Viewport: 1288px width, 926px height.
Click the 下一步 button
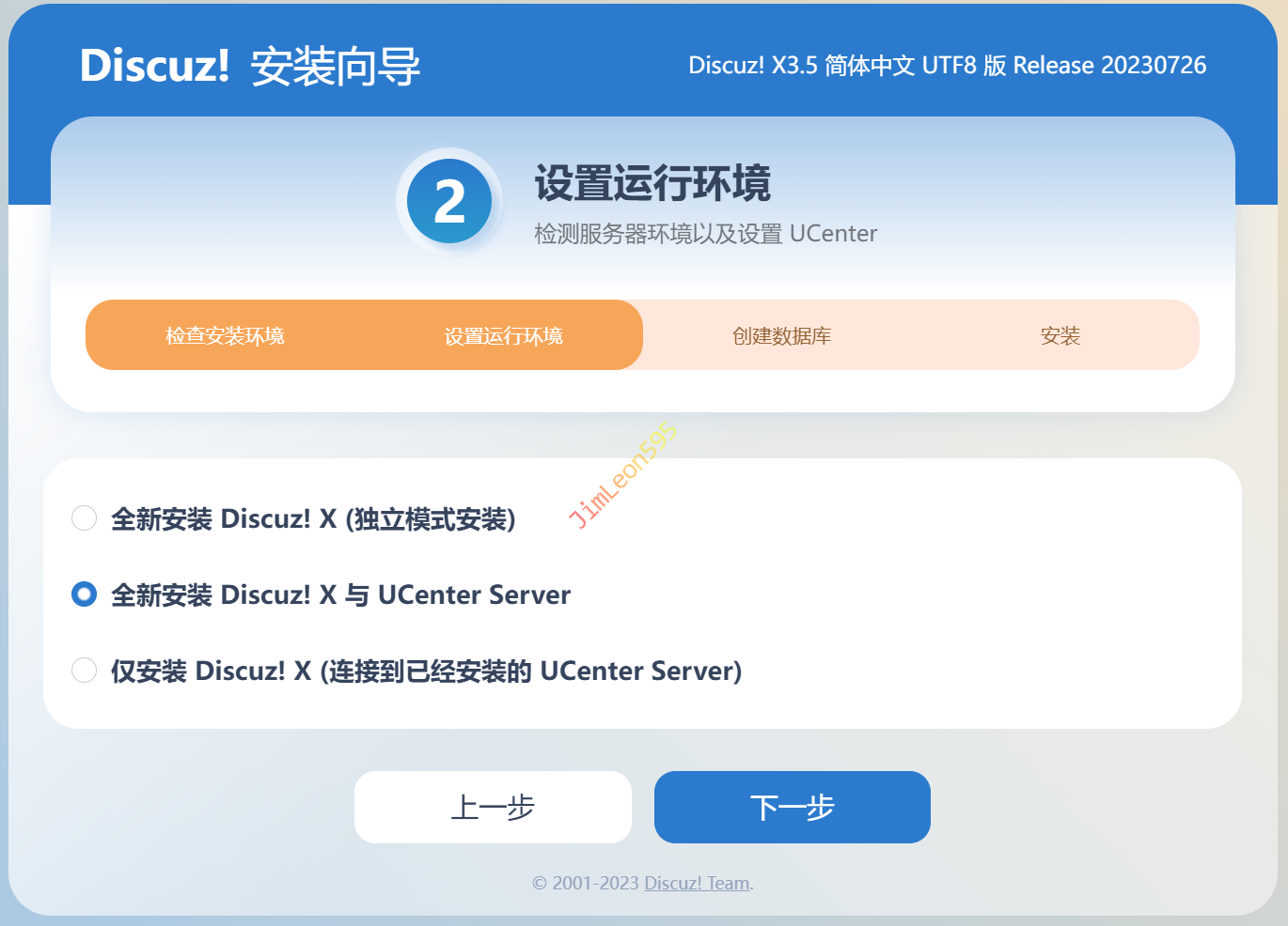pyautogui.click(x=793, y=807)
